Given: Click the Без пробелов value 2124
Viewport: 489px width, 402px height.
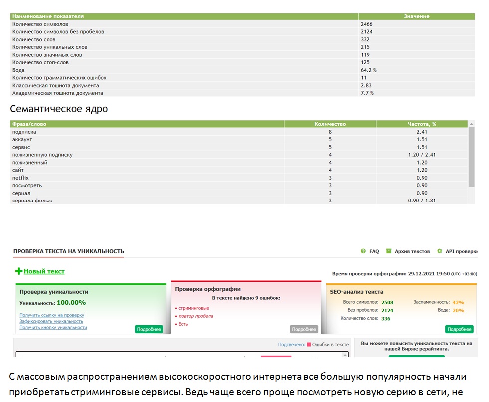Looking at the screenshot, I should pos(387,310).
